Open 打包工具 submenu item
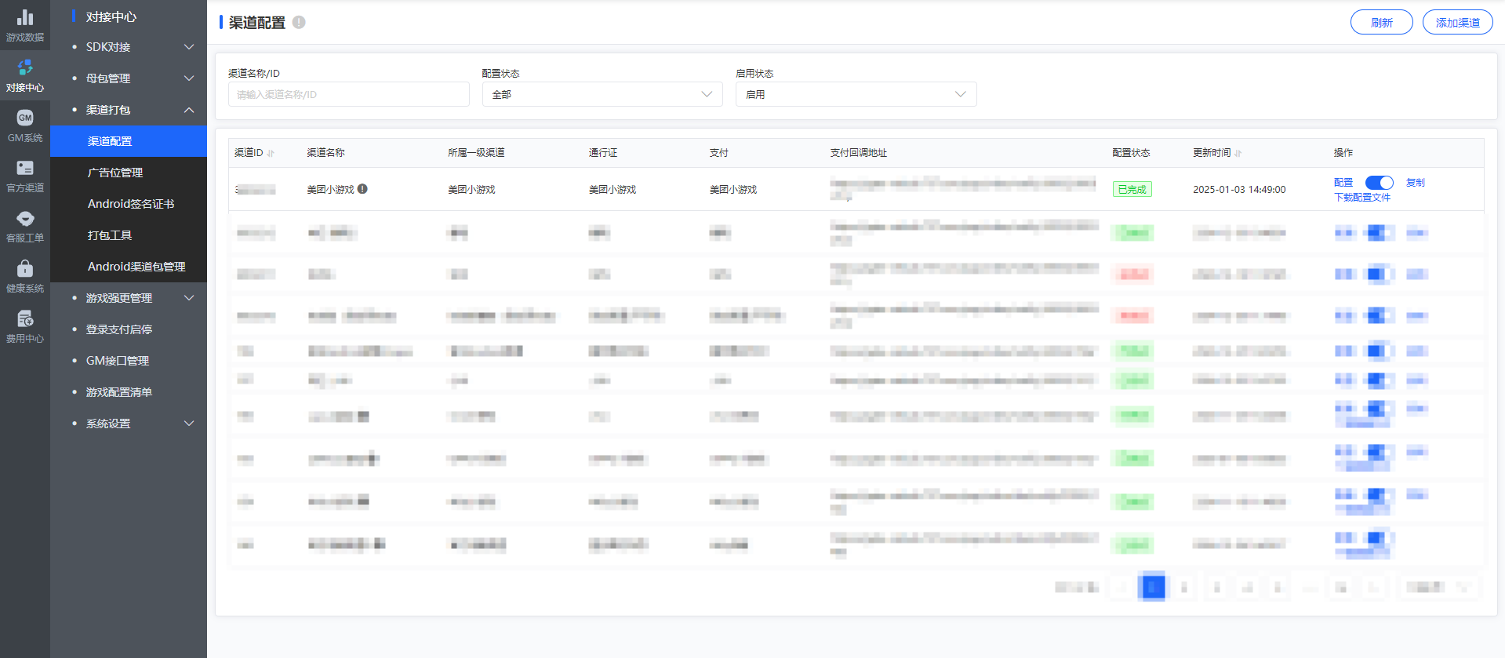 129,235
